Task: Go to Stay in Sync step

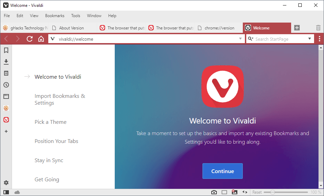Action: 49,160
